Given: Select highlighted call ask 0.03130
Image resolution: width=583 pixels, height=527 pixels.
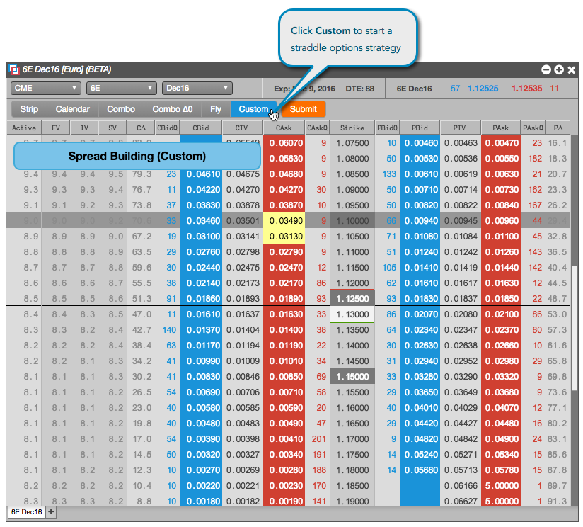Looking at the screenshot, I should (284, 237).
